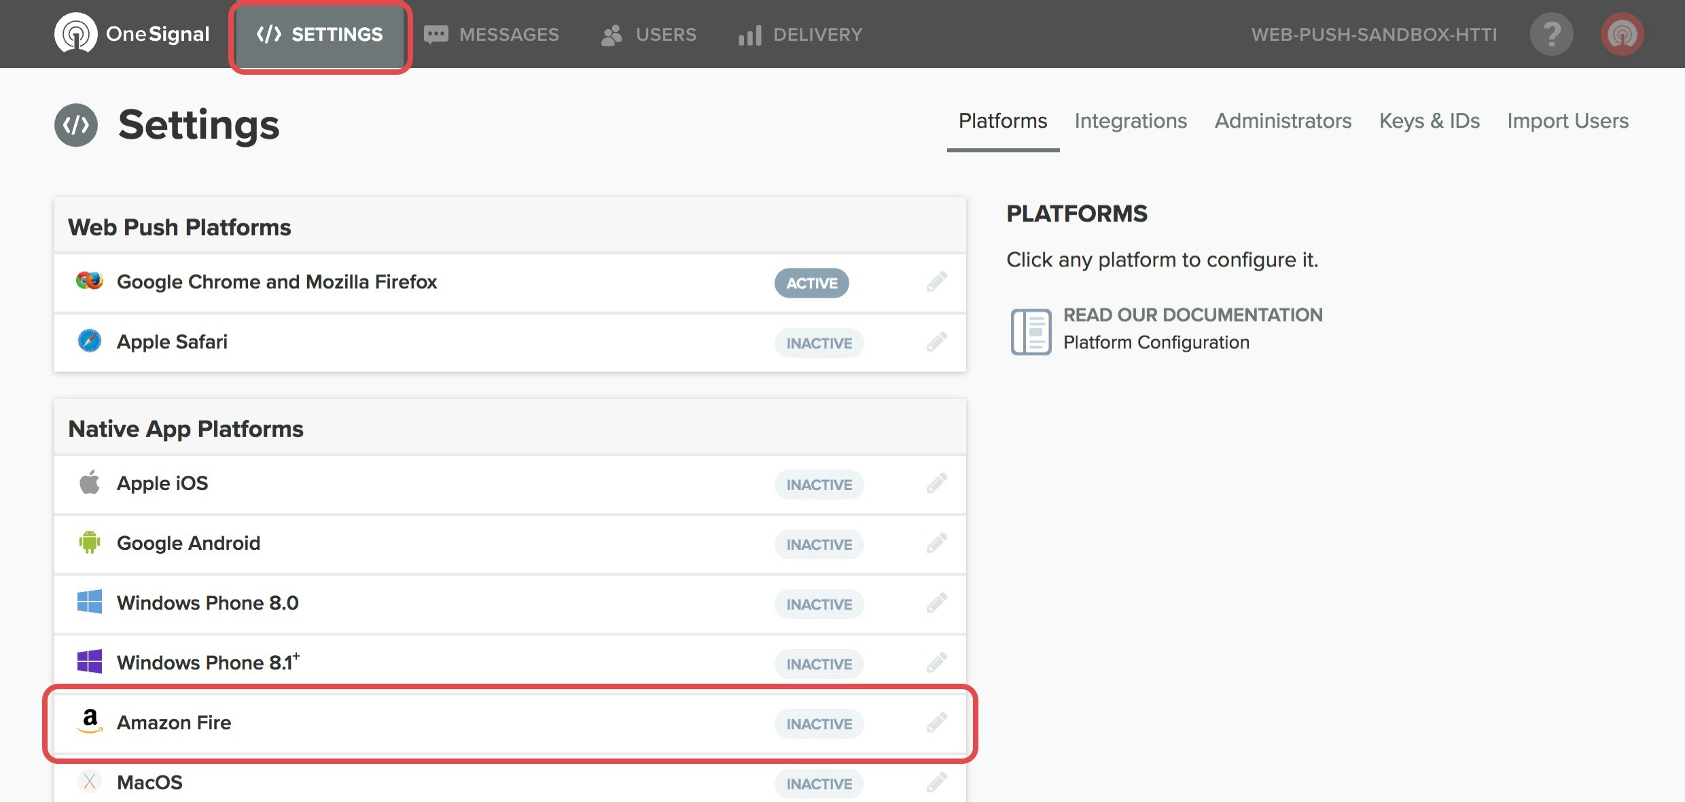This screenshot has width=1685, height=802.
Task: Open the red account avatar icon
Action: click(1622, 34)
